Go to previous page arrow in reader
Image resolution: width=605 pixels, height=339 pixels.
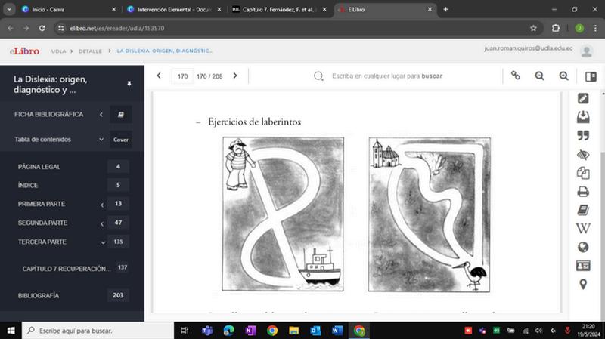click(159, 76)
